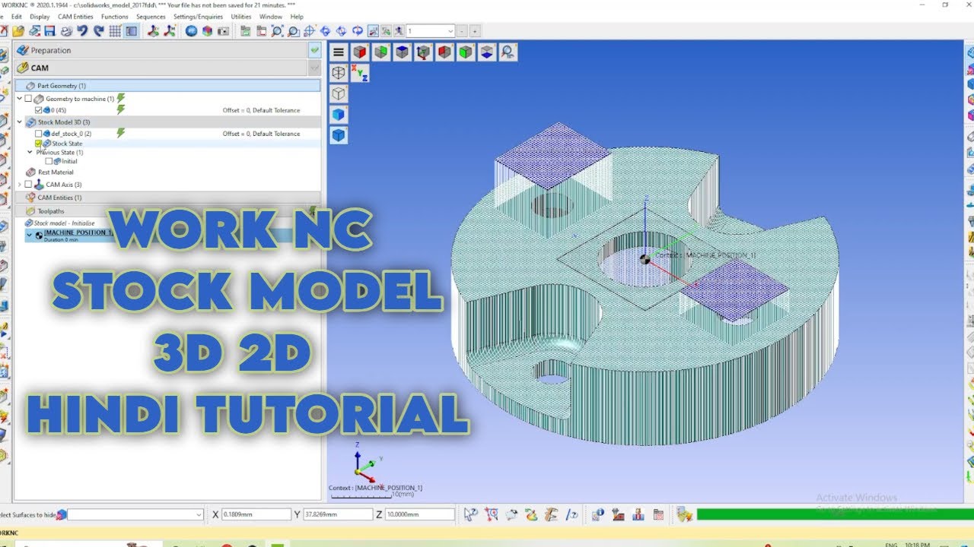The width and height of the screenshot is (974, 547).
Task: Click the green check beside Preparation
Action: click(x=314, y=50)
